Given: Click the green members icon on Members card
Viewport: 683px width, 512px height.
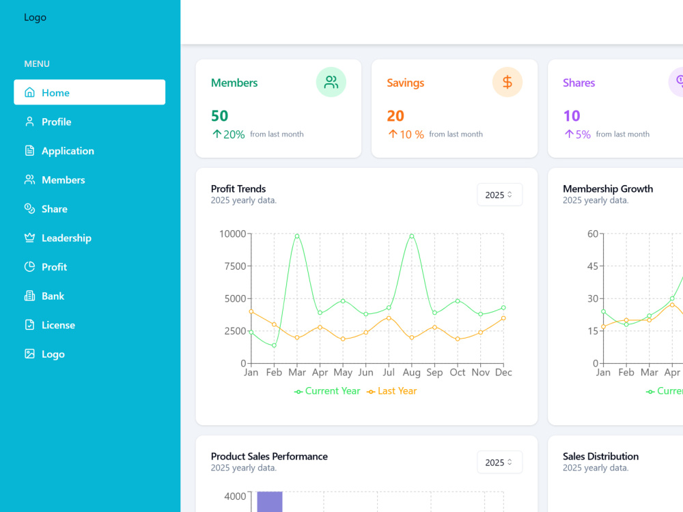Looking at the screenshot, I should (x=331, y=82).
